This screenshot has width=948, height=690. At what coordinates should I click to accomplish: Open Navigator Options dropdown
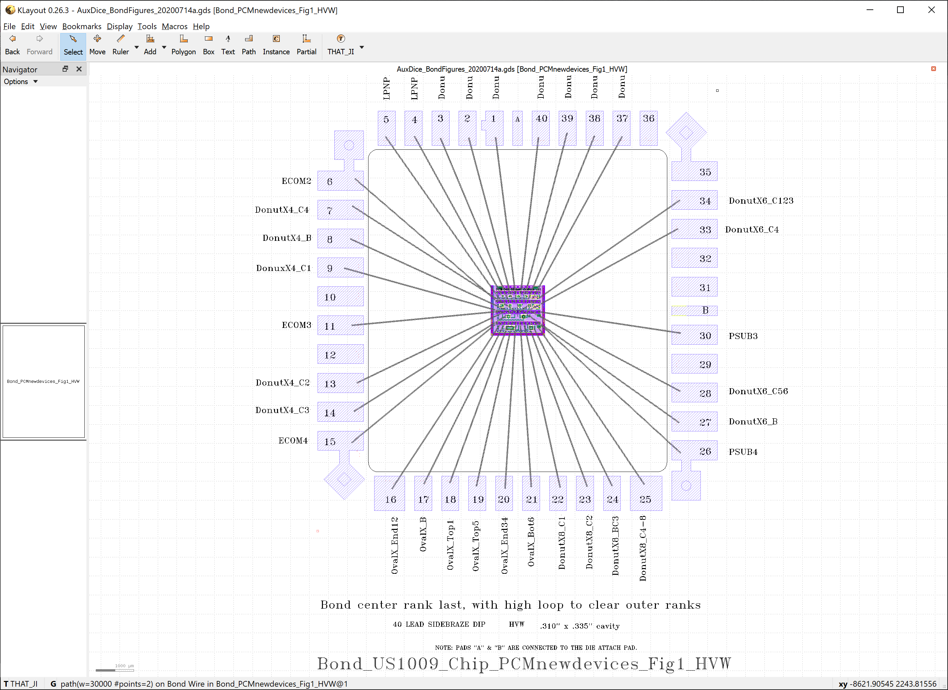(x=21, y=81)
